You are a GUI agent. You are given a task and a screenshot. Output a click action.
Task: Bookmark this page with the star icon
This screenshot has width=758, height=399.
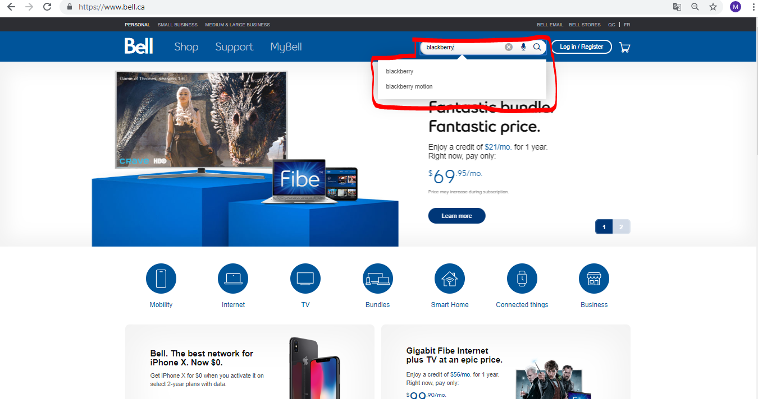pyautogui.click(x=713, y=7)
